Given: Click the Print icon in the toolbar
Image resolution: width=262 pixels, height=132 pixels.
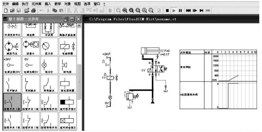Looking at the screenshot, I should point(33,11).
